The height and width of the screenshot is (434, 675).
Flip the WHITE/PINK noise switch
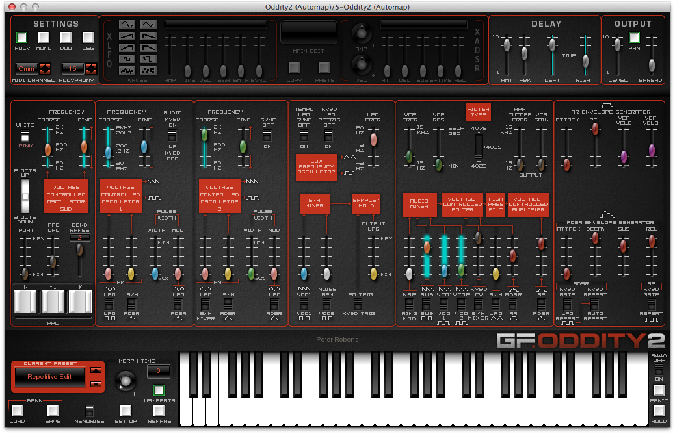(x=25, y=136)
